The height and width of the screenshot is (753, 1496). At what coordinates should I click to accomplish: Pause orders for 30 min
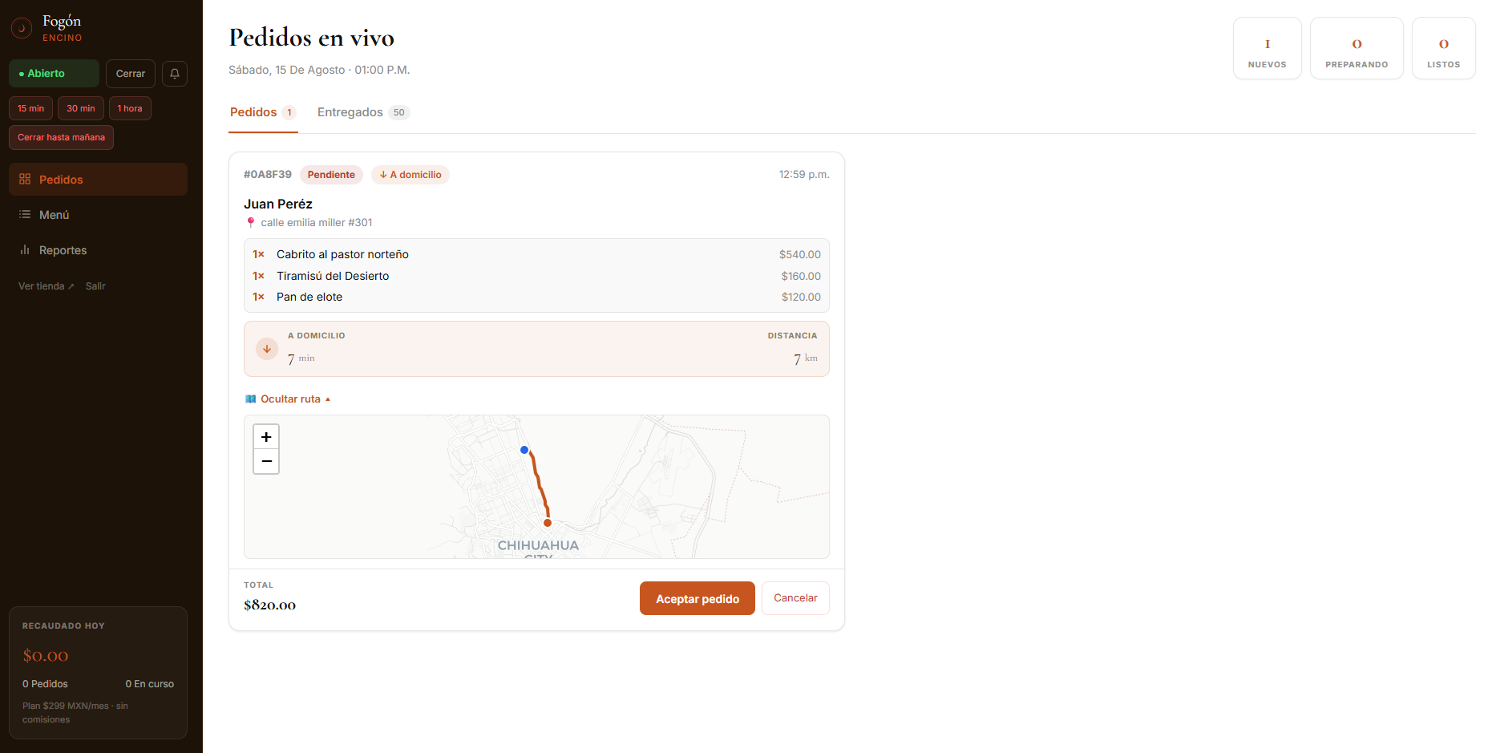tap(81, 108)
